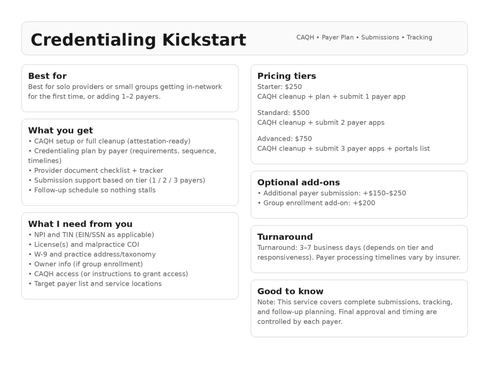Select the Follow-up schedule bullet
Screen dimensions: 489x367
pos(92,190)
